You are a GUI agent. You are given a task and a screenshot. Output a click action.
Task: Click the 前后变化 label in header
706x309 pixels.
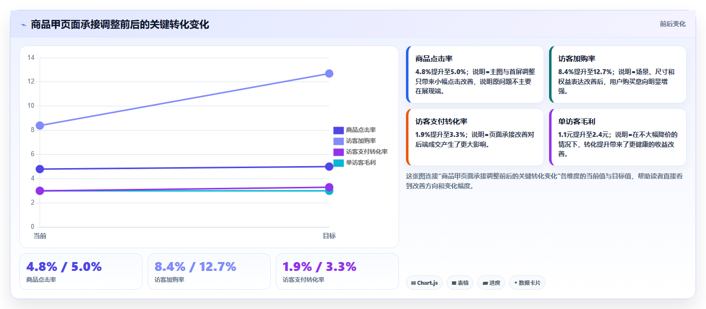[672, 24]
